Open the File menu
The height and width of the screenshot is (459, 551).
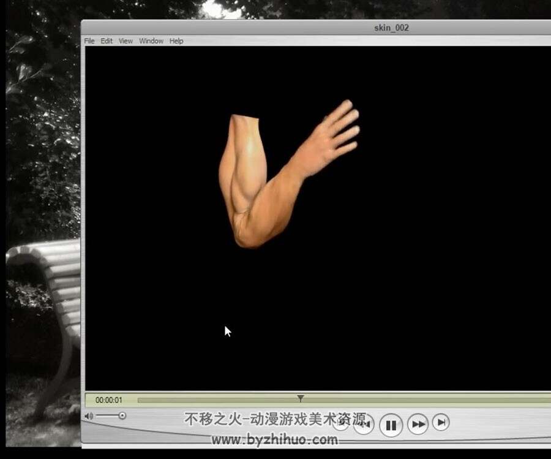click(89, 41)
